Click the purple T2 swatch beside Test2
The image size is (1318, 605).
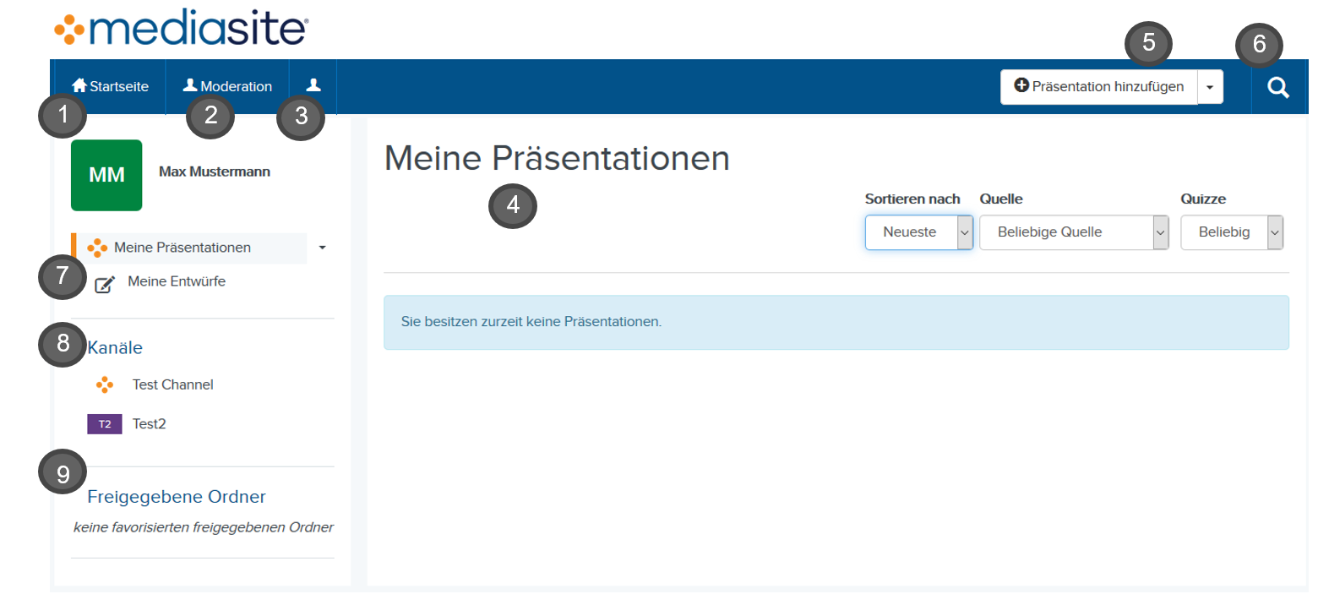[x=104, y=423]
